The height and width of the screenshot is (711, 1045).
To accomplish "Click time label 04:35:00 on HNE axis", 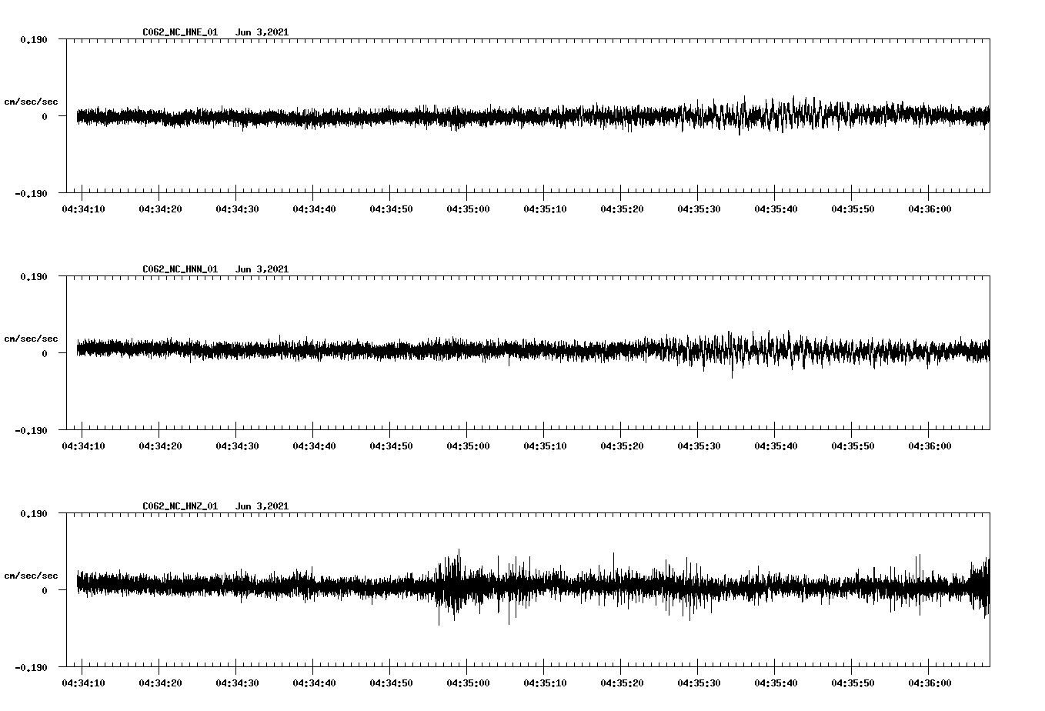I will point(468,209).
